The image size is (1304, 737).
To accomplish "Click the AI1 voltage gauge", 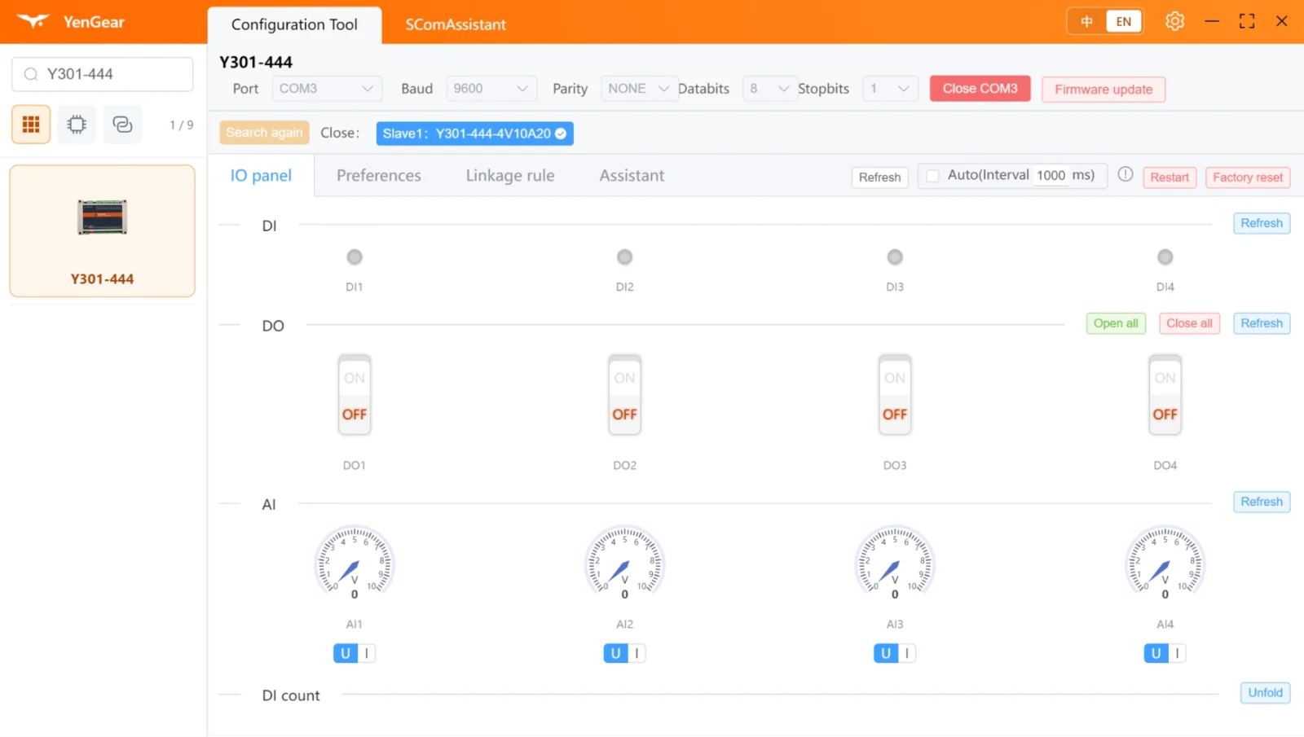I will tap(355, 563).
